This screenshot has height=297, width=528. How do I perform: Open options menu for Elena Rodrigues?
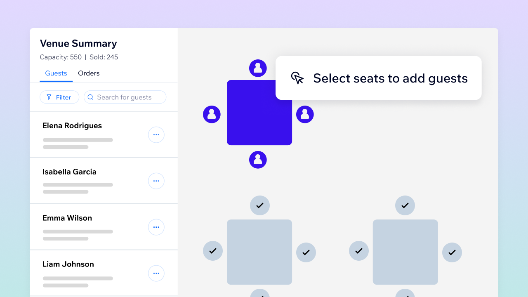[x=156, y=135]
